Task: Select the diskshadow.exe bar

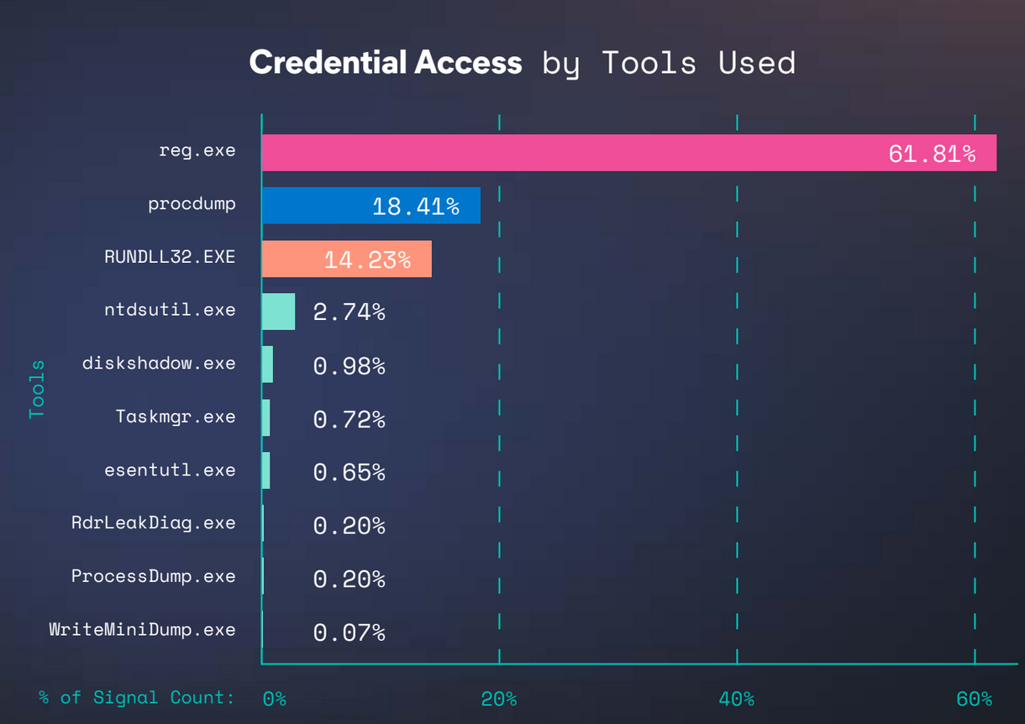Action: pos(268,365)
